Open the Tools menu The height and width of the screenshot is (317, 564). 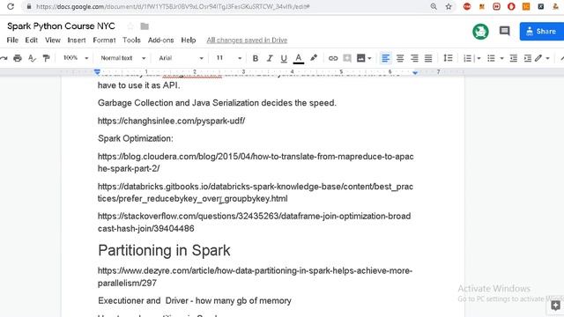(131, 41)
